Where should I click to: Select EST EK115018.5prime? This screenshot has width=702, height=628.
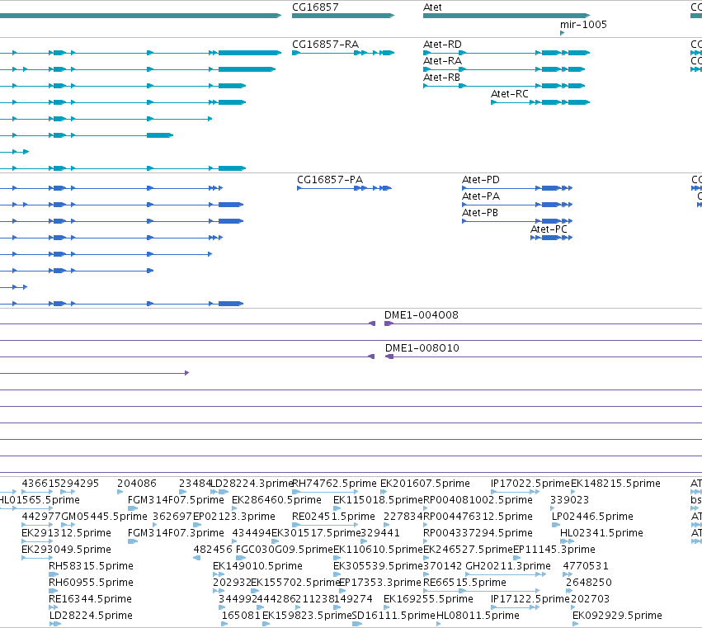coord(378,500)
